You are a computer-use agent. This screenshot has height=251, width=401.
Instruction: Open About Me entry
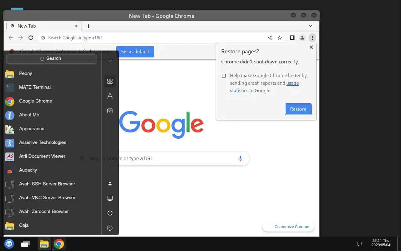pyautogui.click(x=53, y=115)
